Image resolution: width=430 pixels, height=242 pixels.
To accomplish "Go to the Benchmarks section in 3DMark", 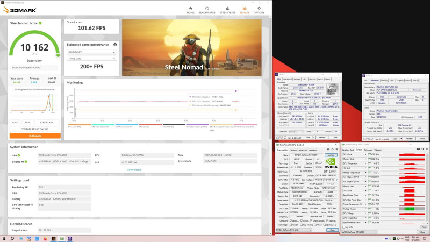I will click(x=207, y=10).
